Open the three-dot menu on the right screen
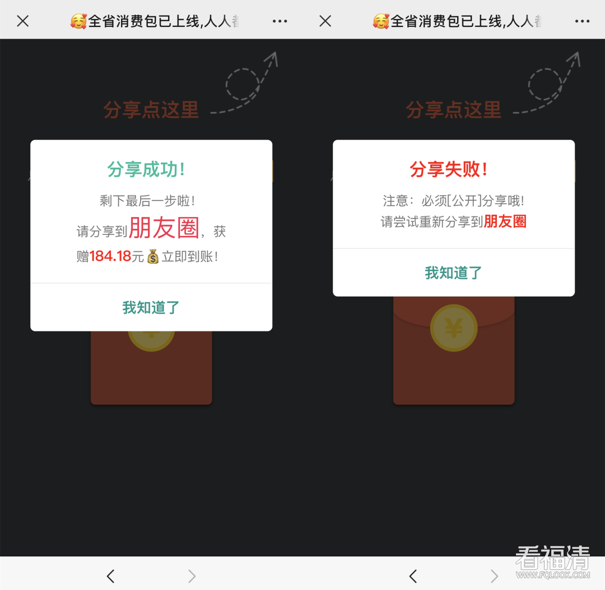 [582, 21]
